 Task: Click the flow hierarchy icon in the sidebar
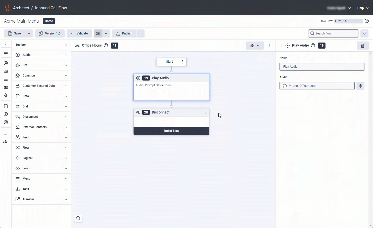(x=5, y=141)
